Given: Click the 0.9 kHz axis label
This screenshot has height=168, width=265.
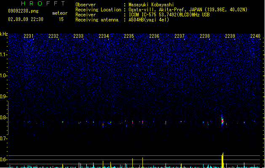Looking at the screenshot, I should pyautogui.click(x=4, y=97).
